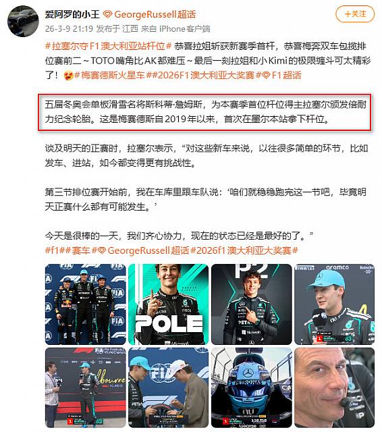Open the tire award presentation photo
Image resolution: width=382 pixels, height=432 pixels.
tap(169, 387)
